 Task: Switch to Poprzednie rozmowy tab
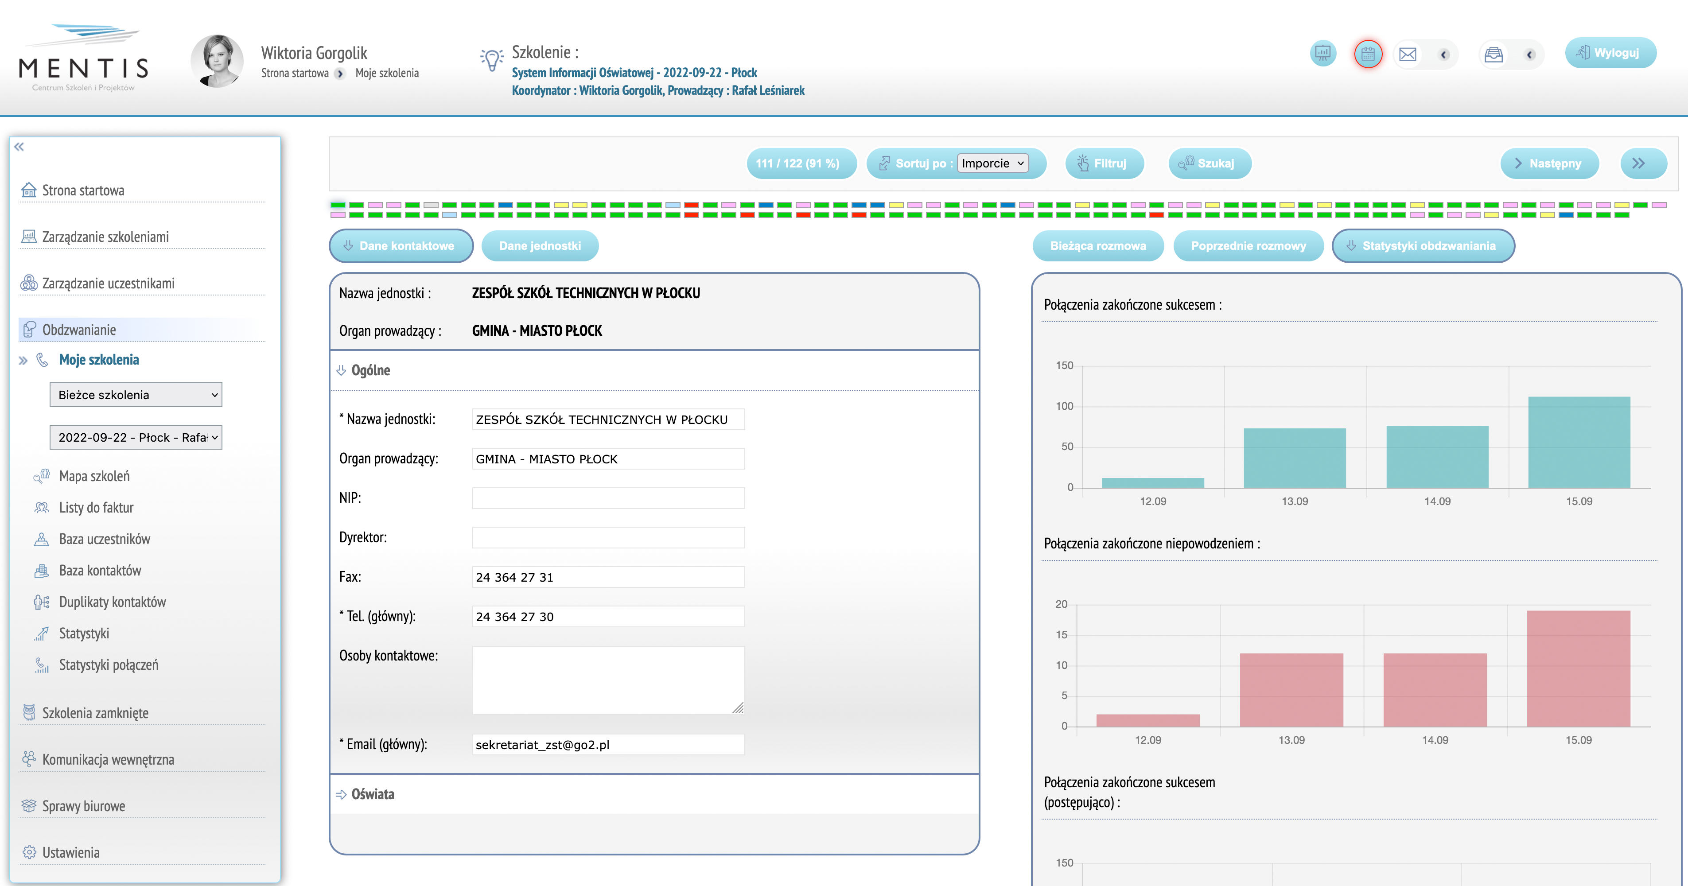(1248, 246)
